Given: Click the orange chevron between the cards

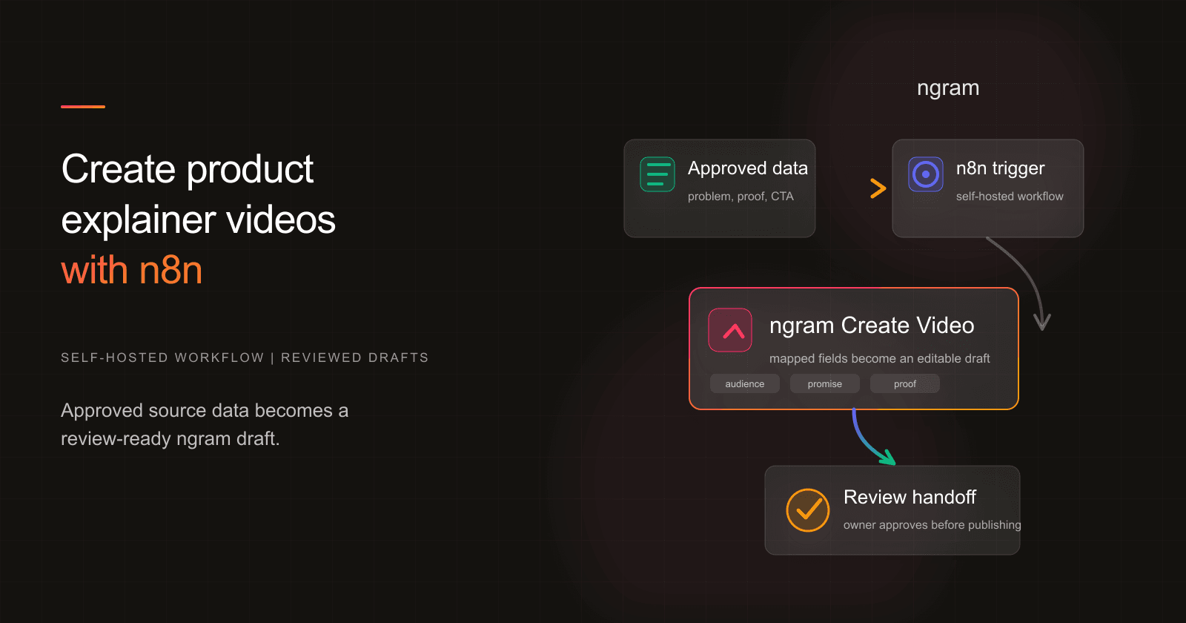Looking at the screenshot, I should [878, 188].
